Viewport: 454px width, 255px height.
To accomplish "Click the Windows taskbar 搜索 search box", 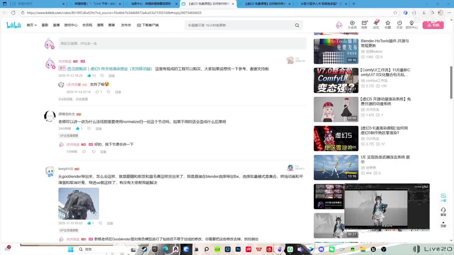I will [x=103, y=249].
